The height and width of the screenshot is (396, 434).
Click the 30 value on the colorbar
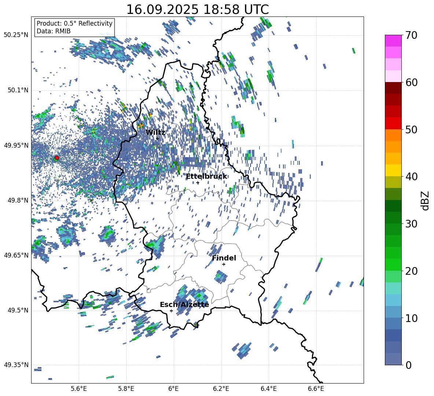click(x=411, y=224)
